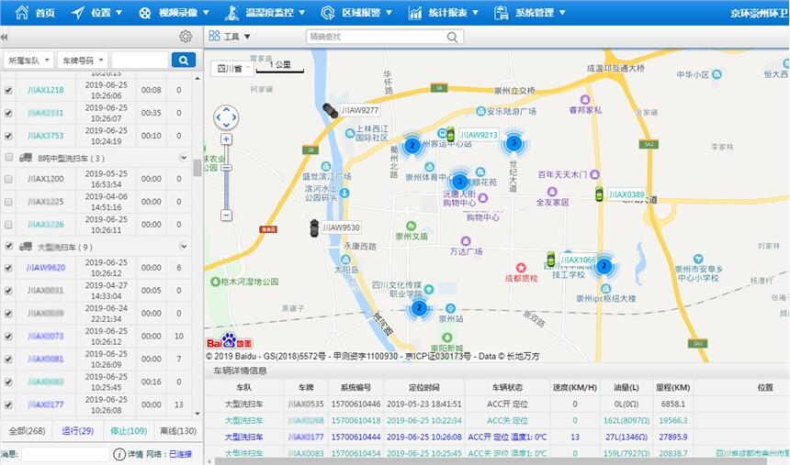Open the 车牌号码 dropdown
Image resolution: width=790 pixels, height=465 pixels.
[x=82, y=60]
